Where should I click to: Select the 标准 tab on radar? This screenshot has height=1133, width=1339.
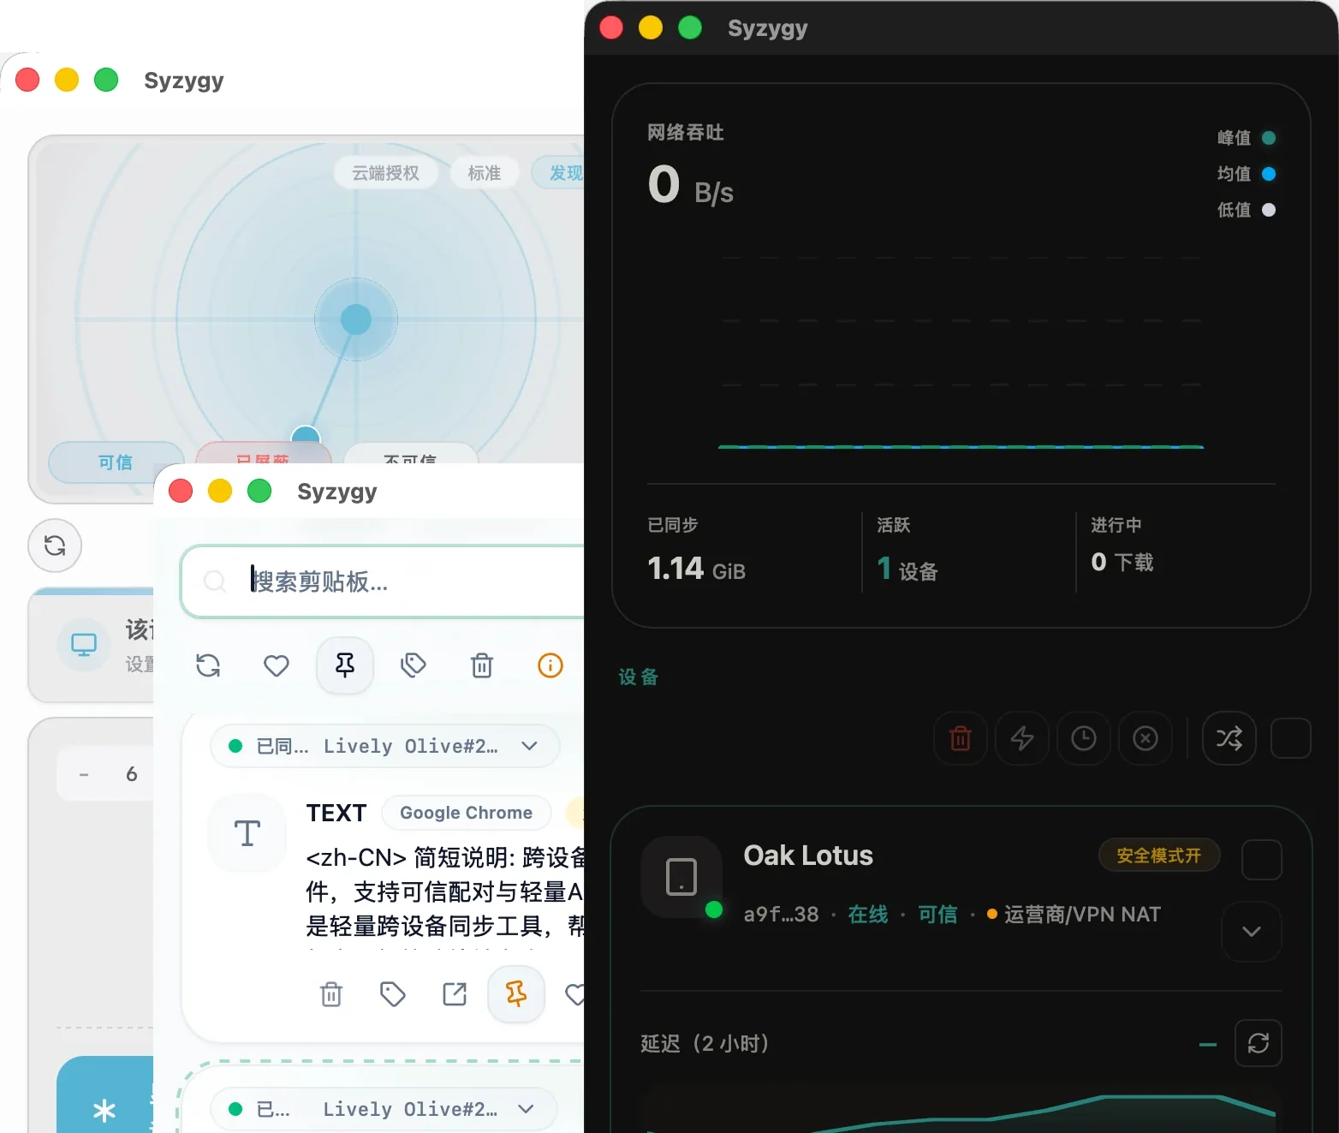tap(485, 173)
